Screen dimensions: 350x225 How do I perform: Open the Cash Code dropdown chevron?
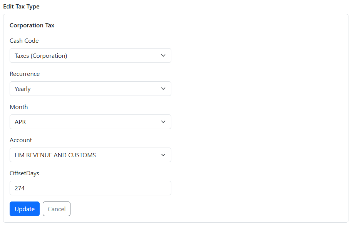coord(163,55)
